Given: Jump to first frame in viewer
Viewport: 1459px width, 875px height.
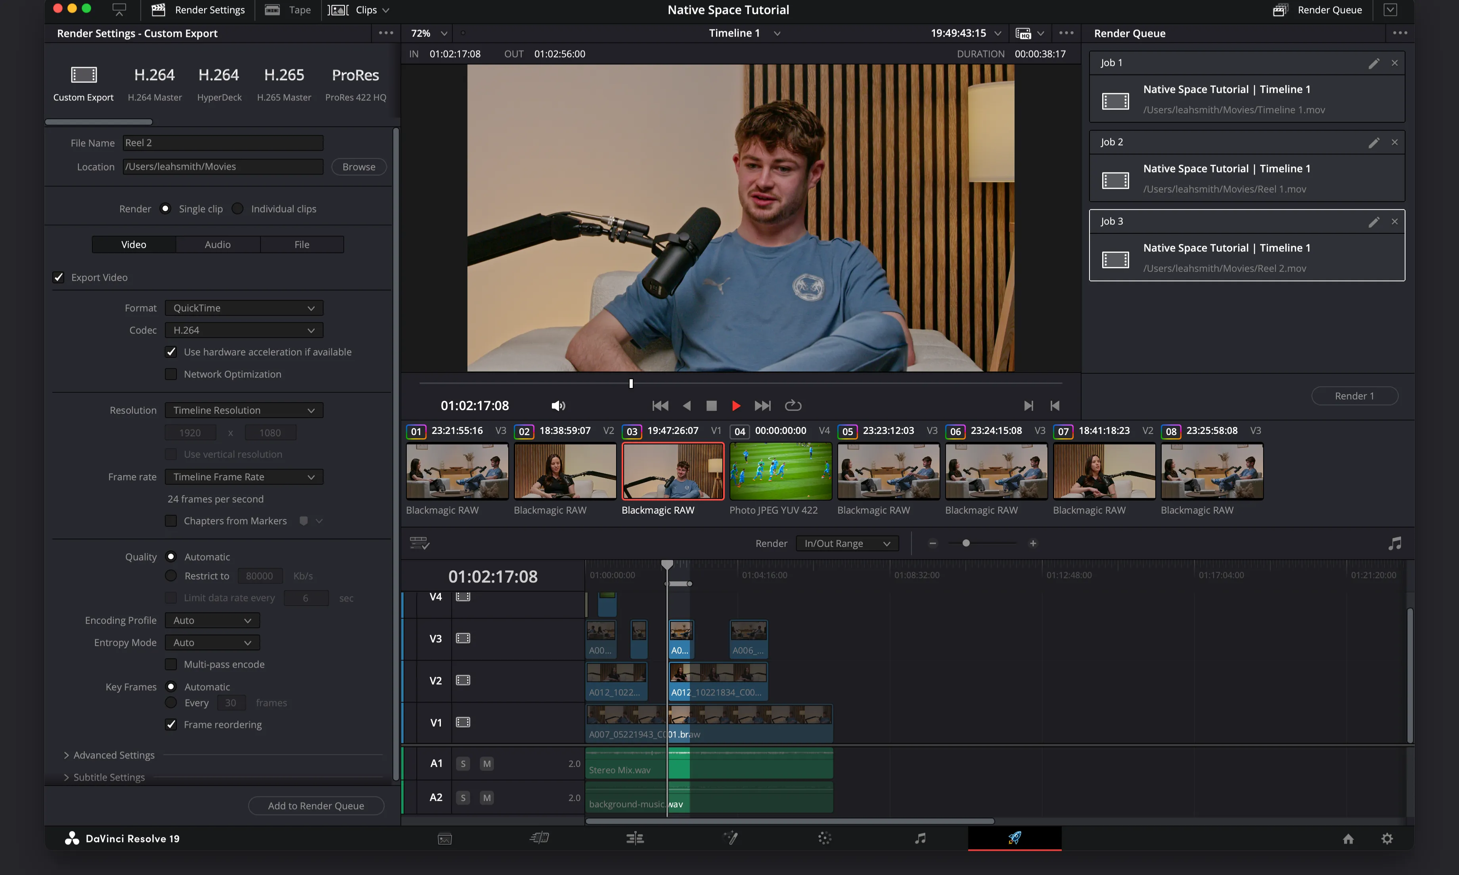Looking at the screenshot, I should [660, 406].
